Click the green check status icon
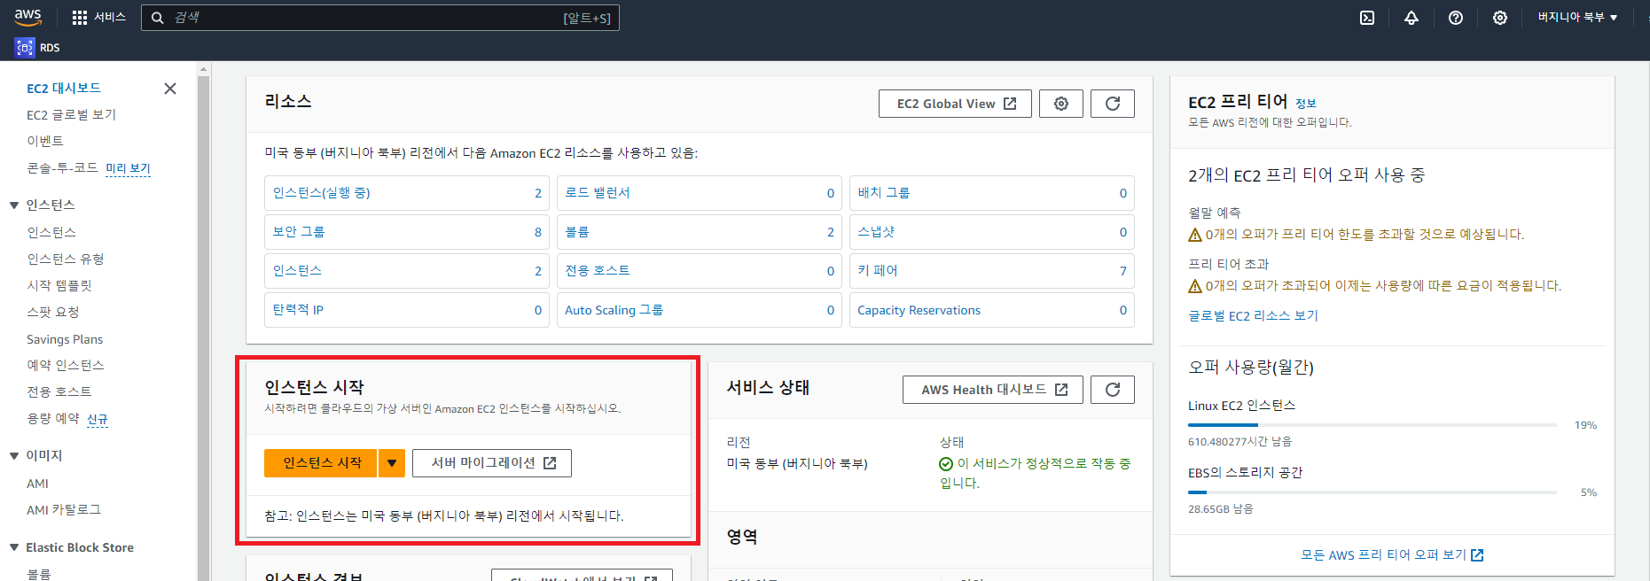 coord(946,464)
